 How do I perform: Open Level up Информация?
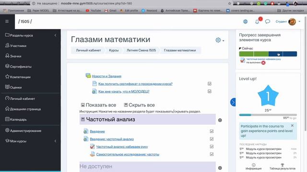(254, 167)
